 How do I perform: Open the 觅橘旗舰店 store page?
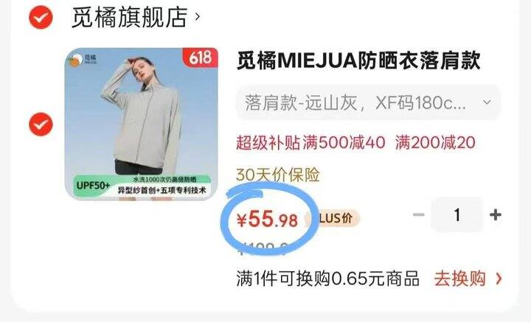(x=129, y=17)
